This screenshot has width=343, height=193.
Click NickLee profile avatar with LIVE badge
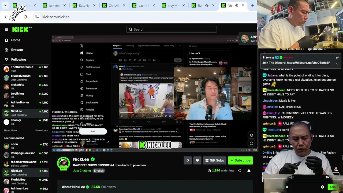pyautogui.click(x=64, y=164)
